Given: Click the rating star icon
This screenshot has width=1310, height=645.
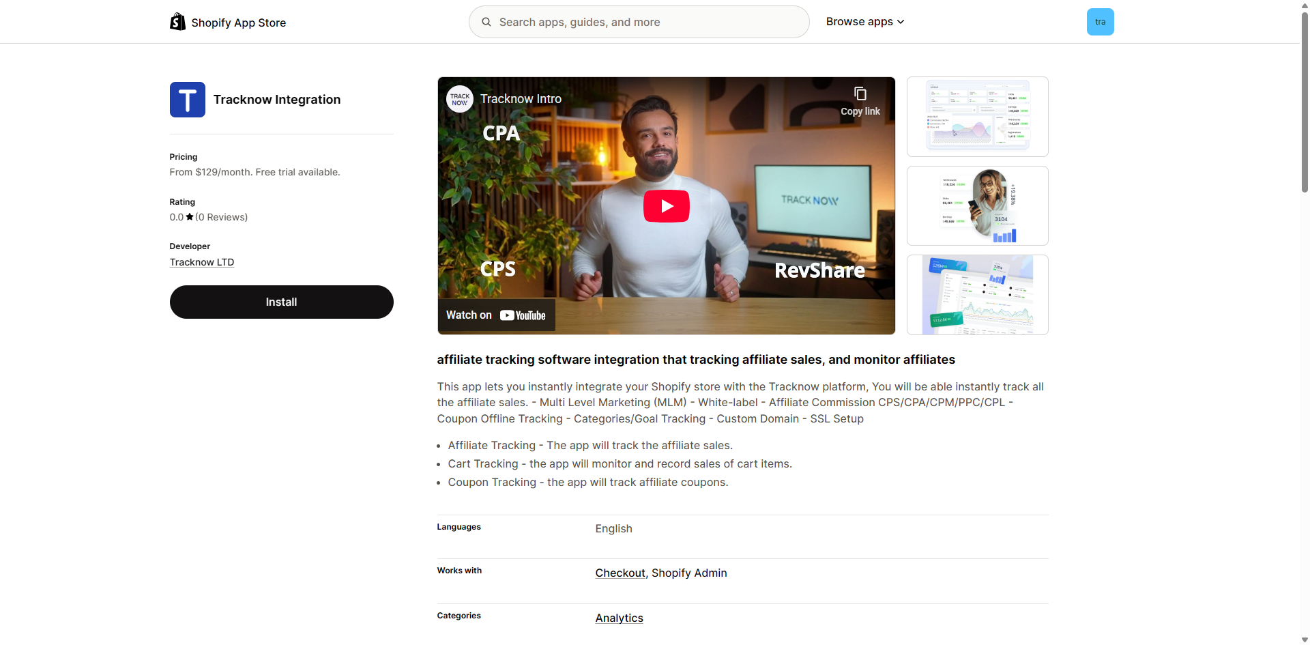Looking at the screenshot, I should (x=190, y=217).
